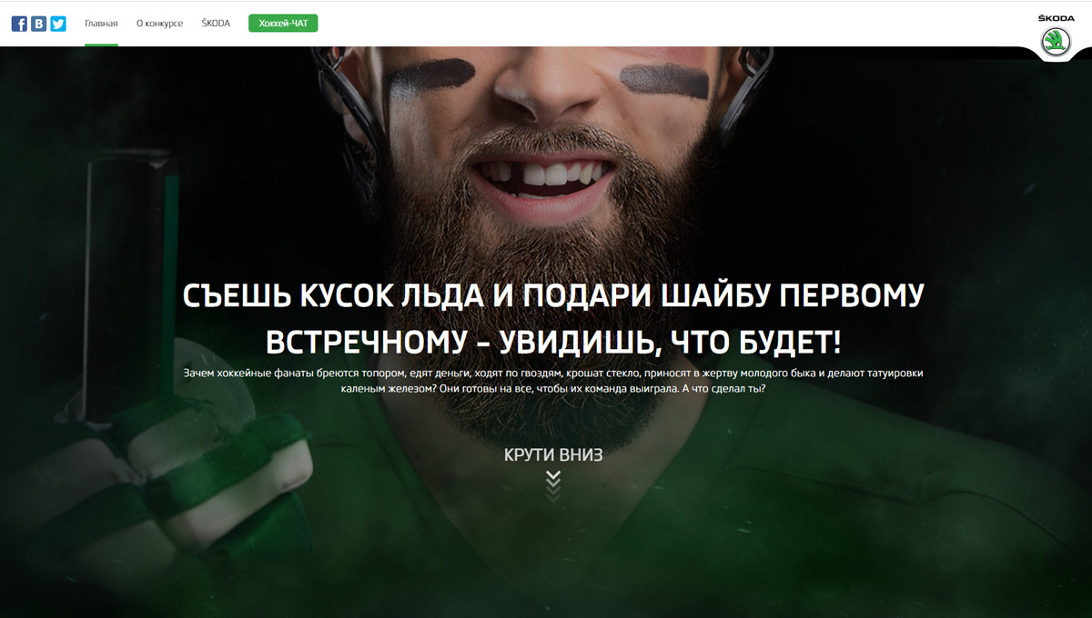Click the КРУТИ ВНИЗ label
The height and width of the screenshot is (618, 1092).
[553, 455]
